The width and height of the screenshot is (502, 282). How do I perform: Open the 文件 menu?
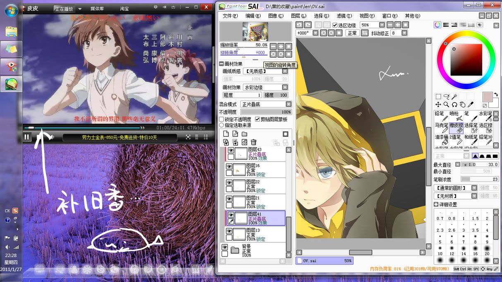tap(230, 16)
